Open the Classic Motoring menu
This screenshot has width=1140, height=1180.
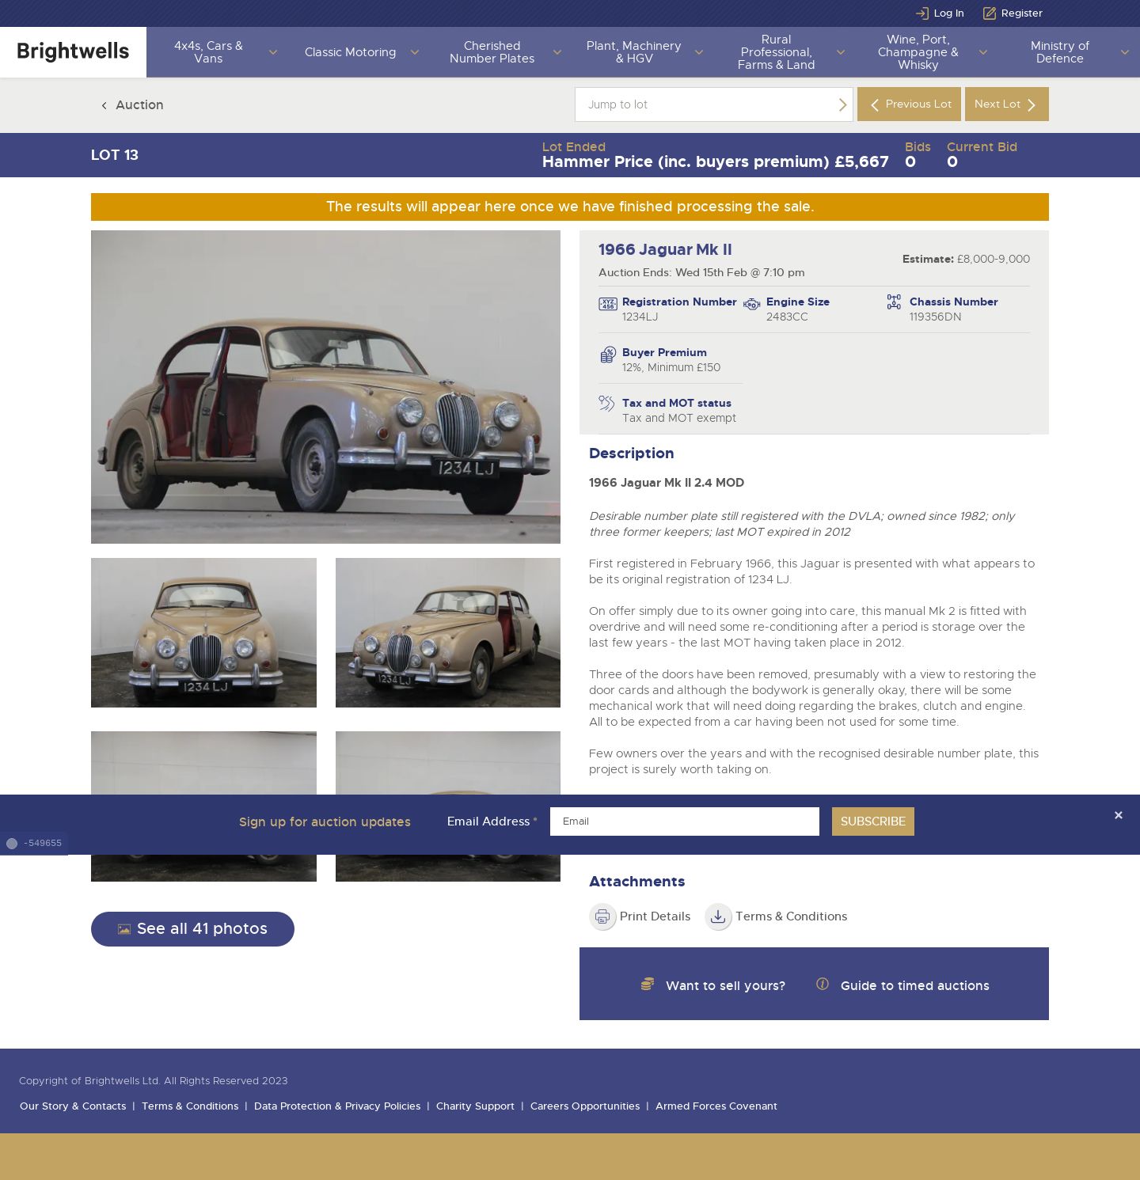[350, 52]
